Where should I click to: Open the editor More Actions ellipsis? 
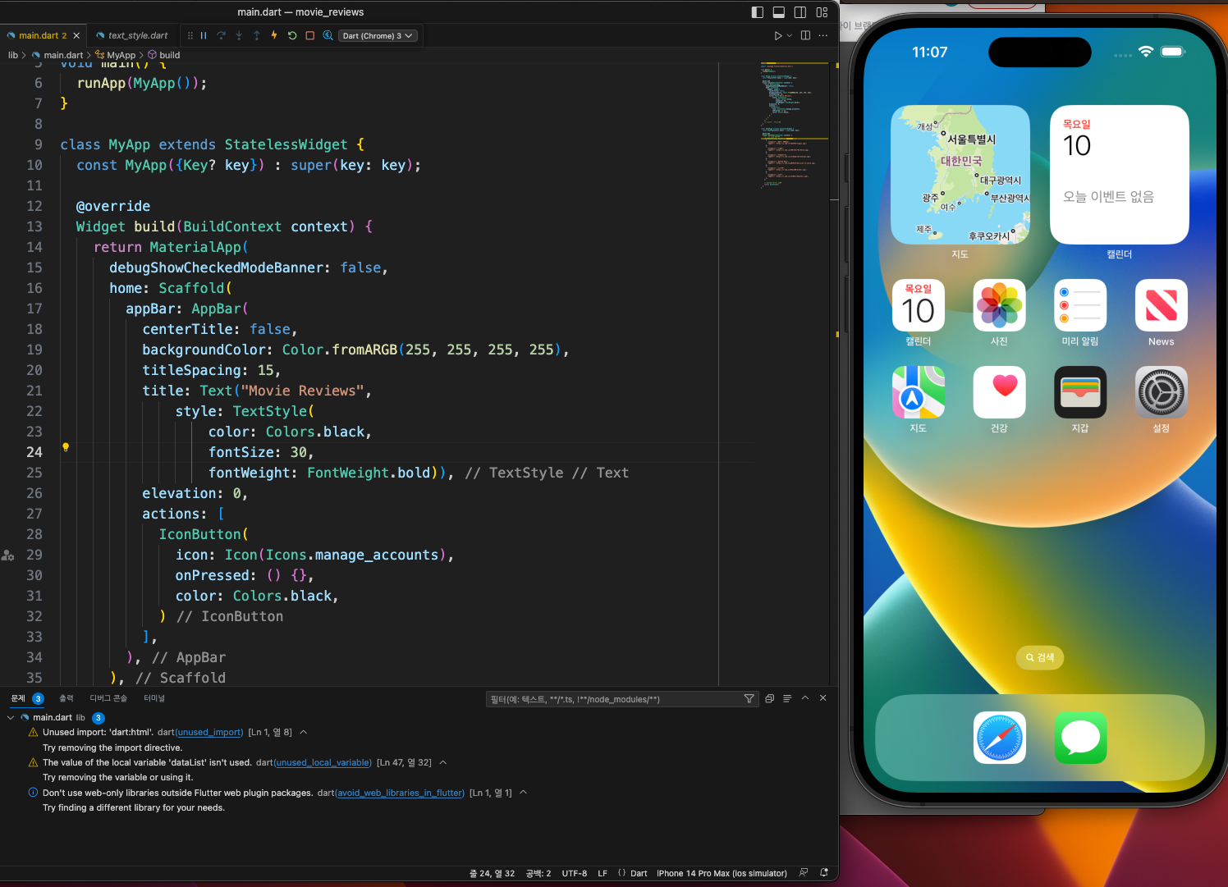823,35
